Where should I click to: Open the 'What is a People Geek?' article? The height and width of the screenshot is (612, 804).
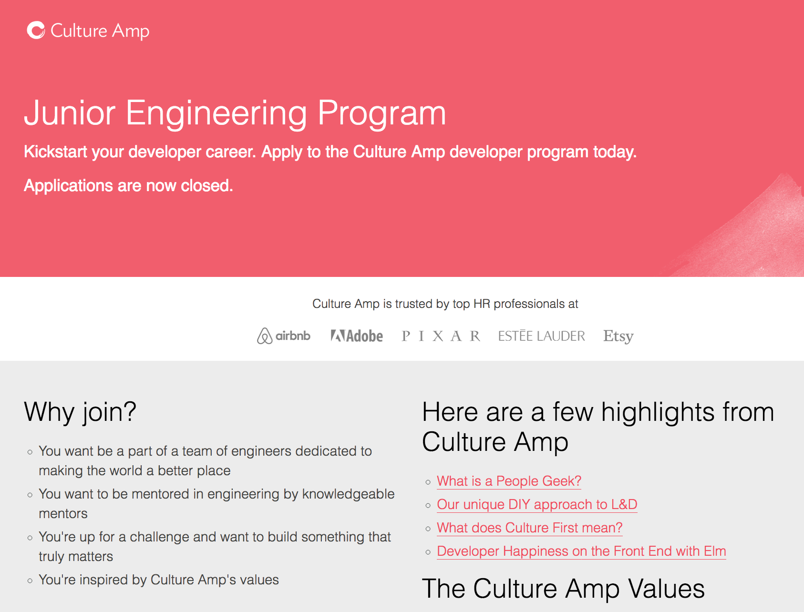509,481
